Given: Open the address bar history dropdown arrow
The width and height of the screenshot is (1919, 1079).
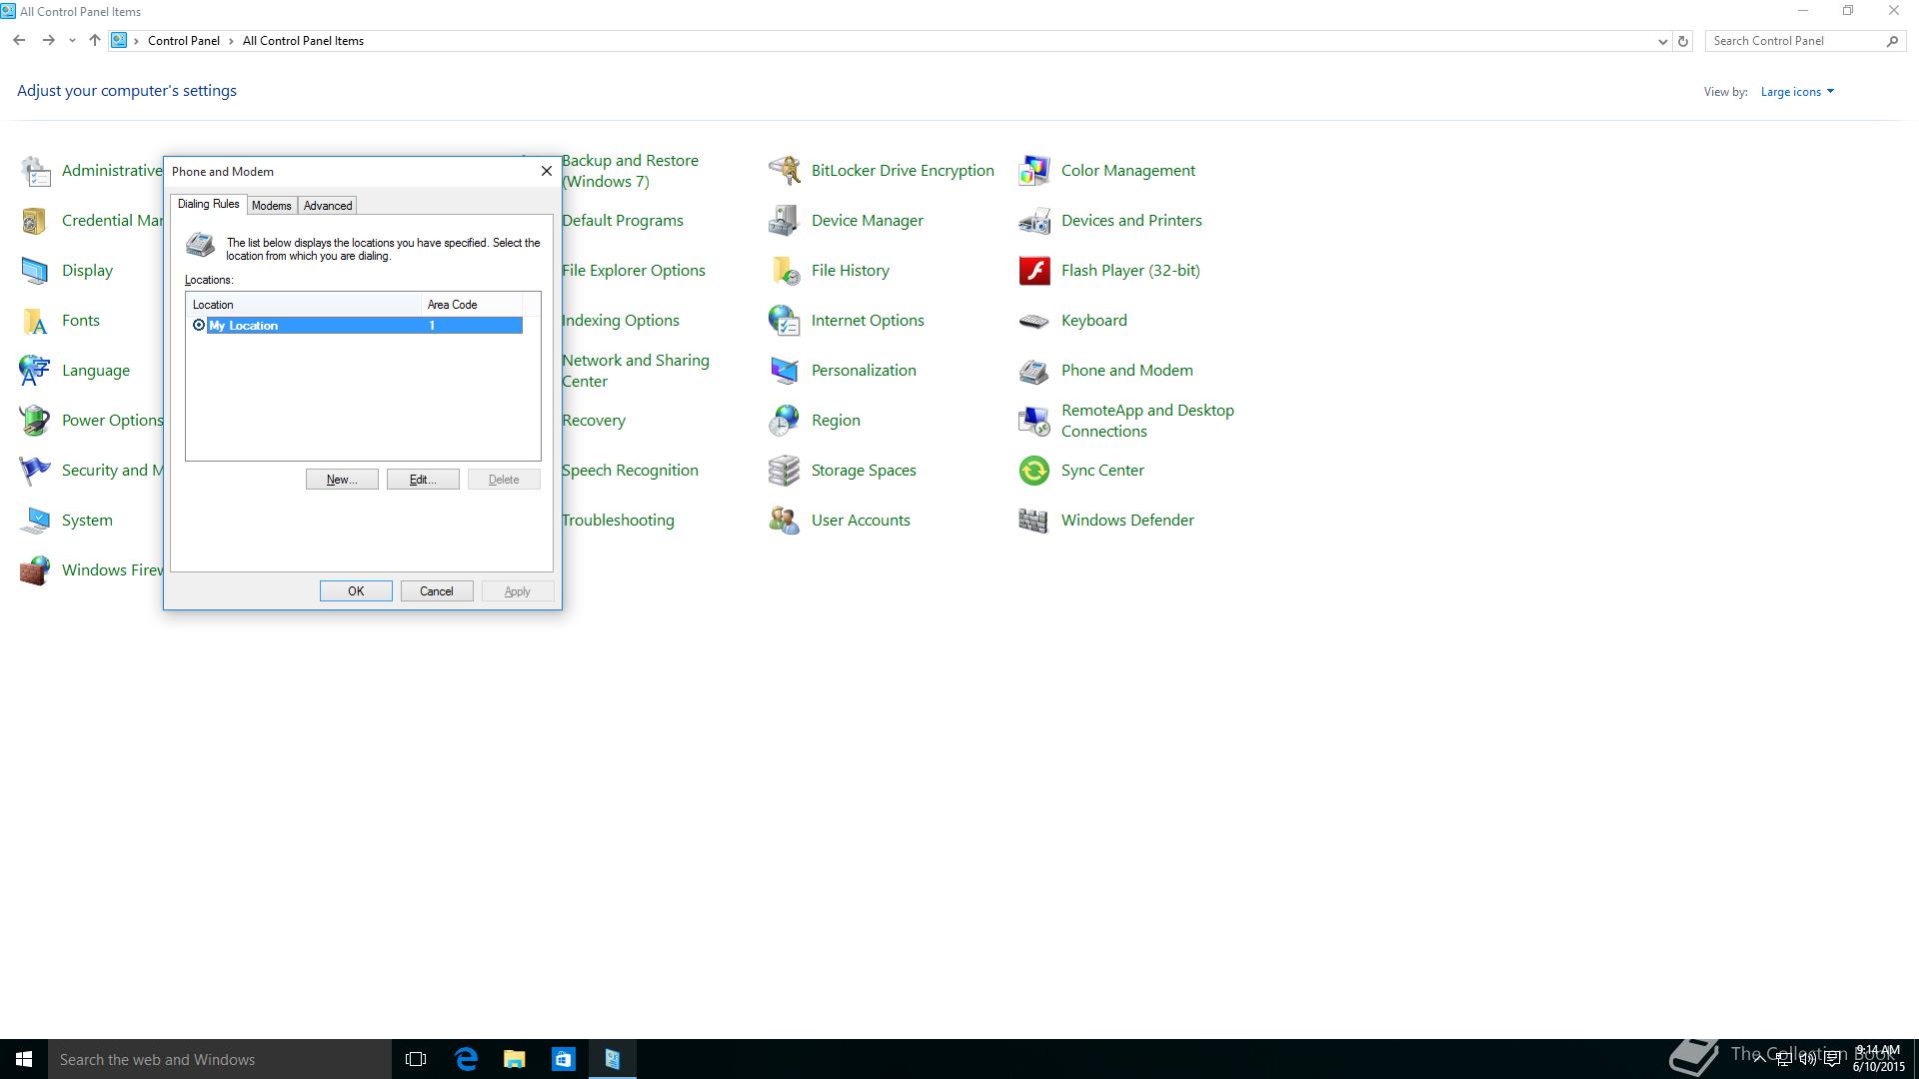Looking at the screenshot, I should click(x=1662, y=41).
